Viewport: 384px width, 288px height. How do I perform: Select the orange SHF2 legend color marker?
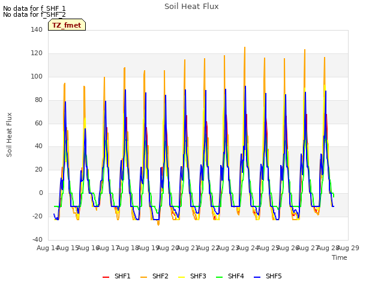coord(144,277)
